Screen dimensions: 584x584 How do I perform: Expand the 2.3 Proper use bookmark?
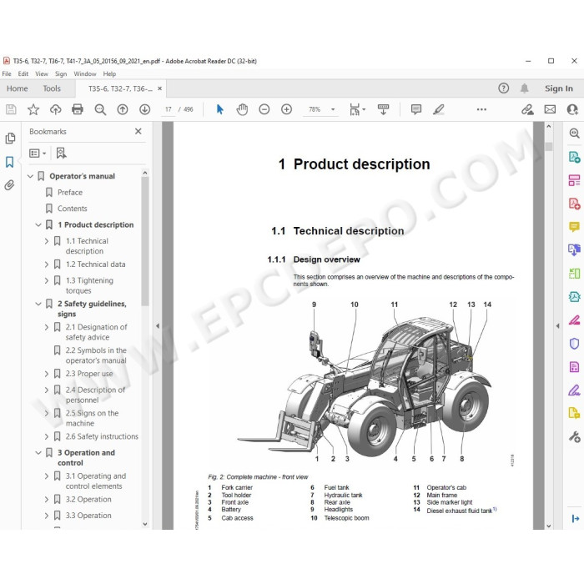[47, 374]
